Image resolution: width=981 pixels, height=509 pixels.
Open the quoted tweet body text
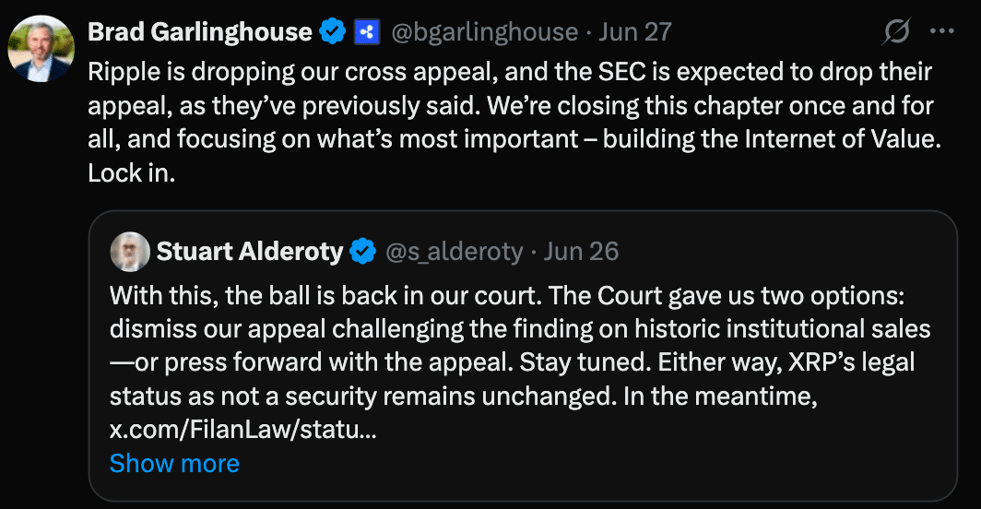click(520, 362)
